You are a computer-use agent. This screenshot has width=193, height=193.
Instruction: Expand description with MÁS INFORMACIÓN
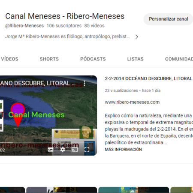coord(123,149)
